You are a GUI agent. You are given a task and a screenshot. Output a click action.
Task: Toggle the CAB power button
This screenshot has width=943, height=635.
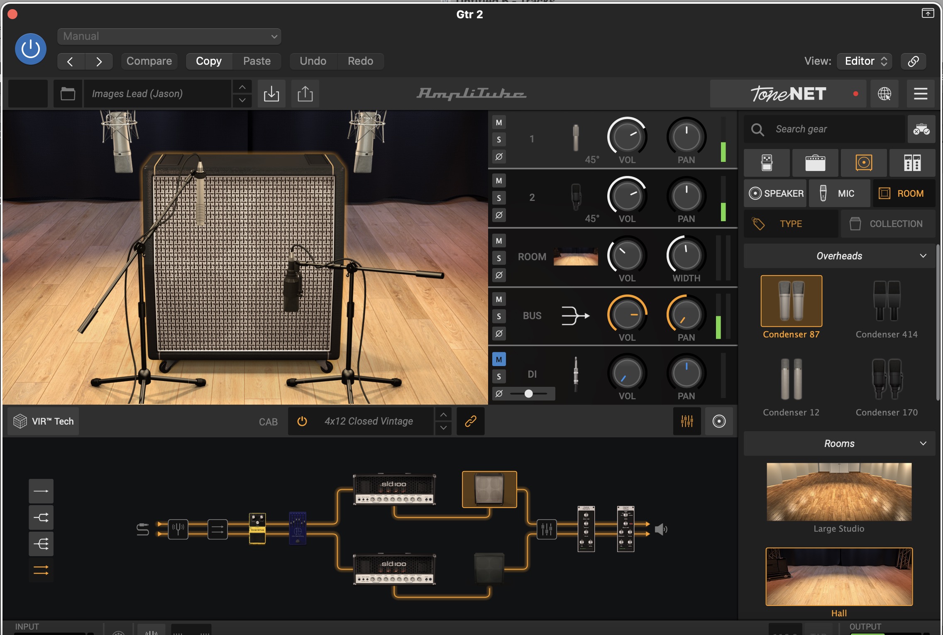[302, 421]
